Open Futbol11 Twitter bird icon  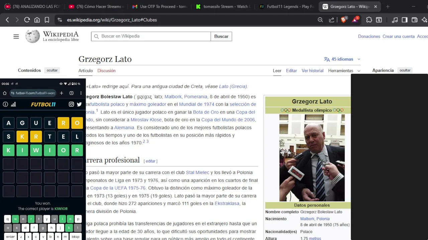pyautogui.click(x=79, y=104)
